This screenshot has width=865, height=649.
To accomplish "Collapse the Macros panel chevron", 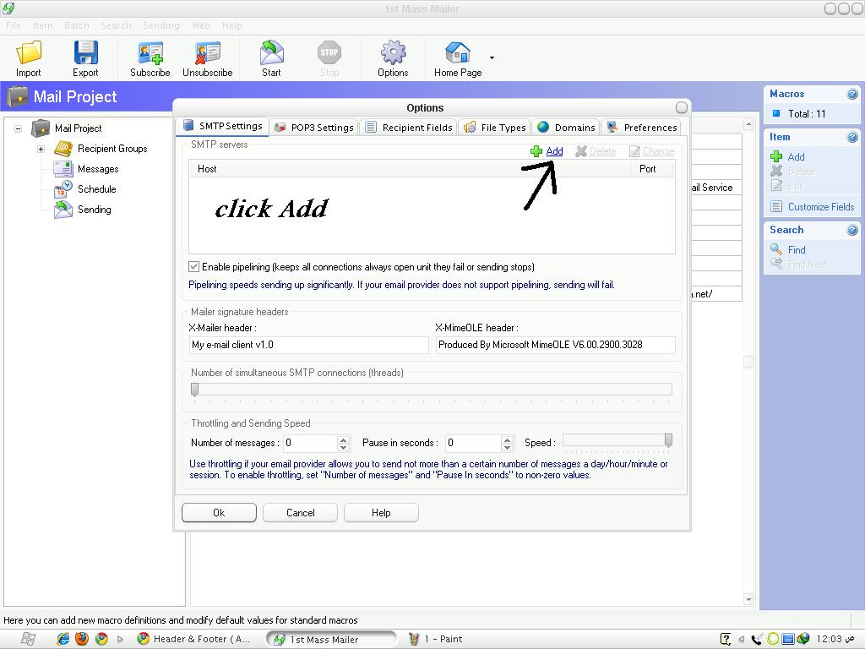I will click(852, 95).
